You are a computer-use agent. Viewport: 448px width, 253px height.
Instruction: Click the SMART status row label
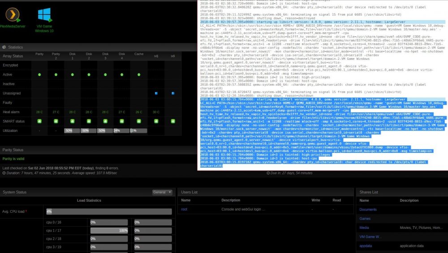[x=14, y=121]
